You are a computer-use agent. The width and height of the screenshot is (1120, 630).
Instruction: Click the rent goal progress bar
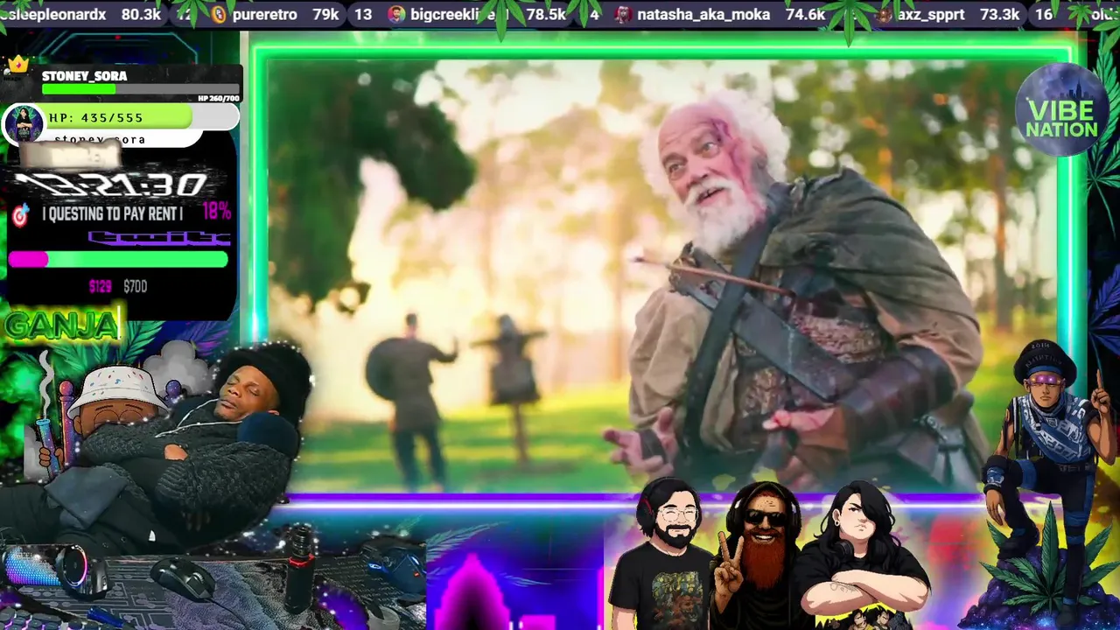(118, 259)
